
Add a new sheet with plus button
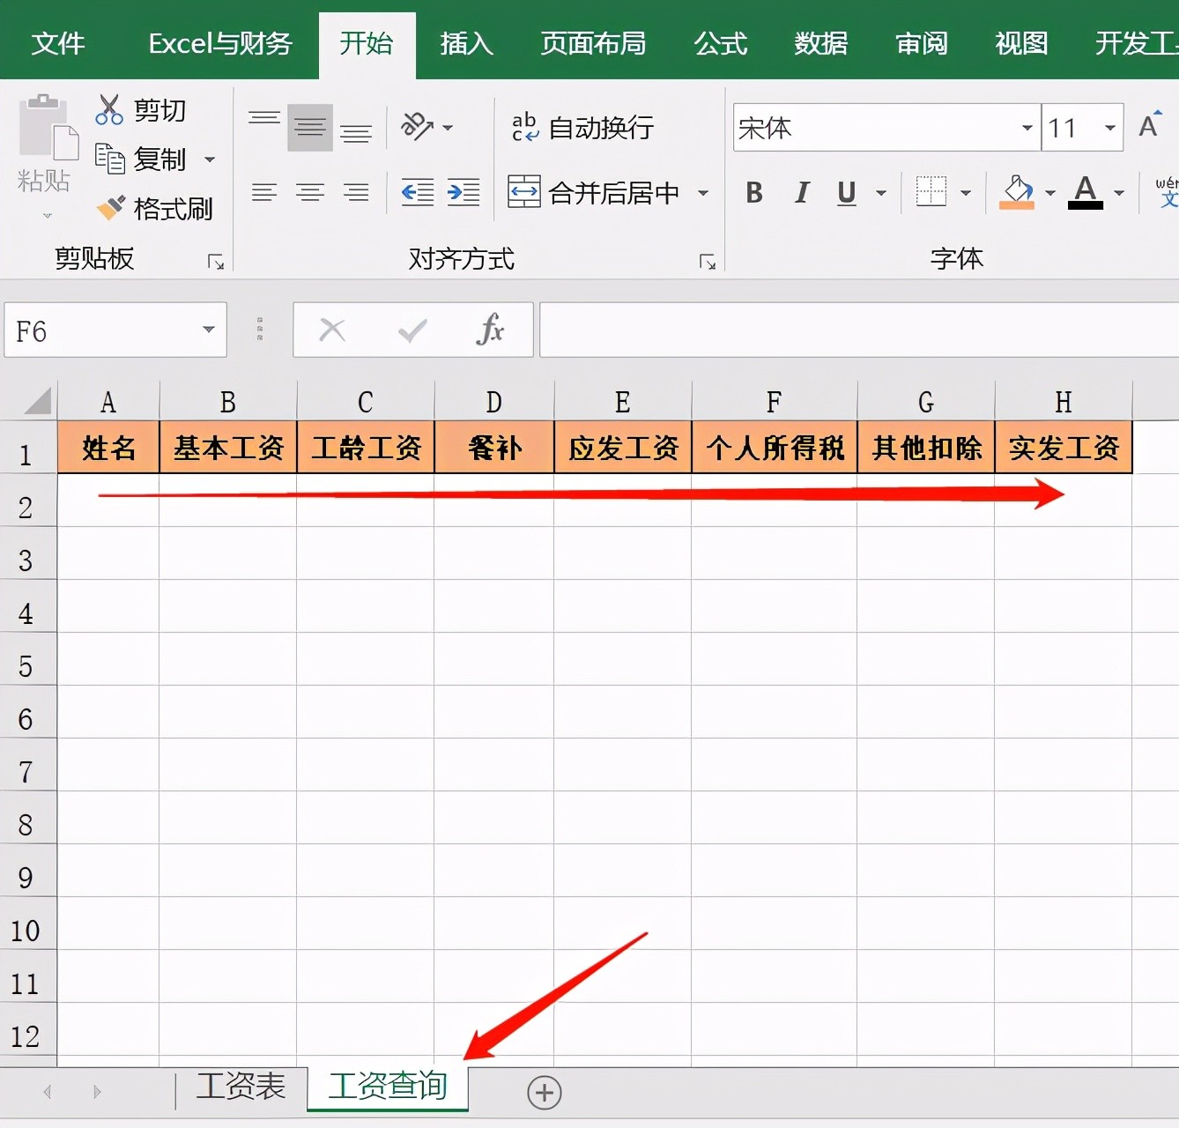544,1093
